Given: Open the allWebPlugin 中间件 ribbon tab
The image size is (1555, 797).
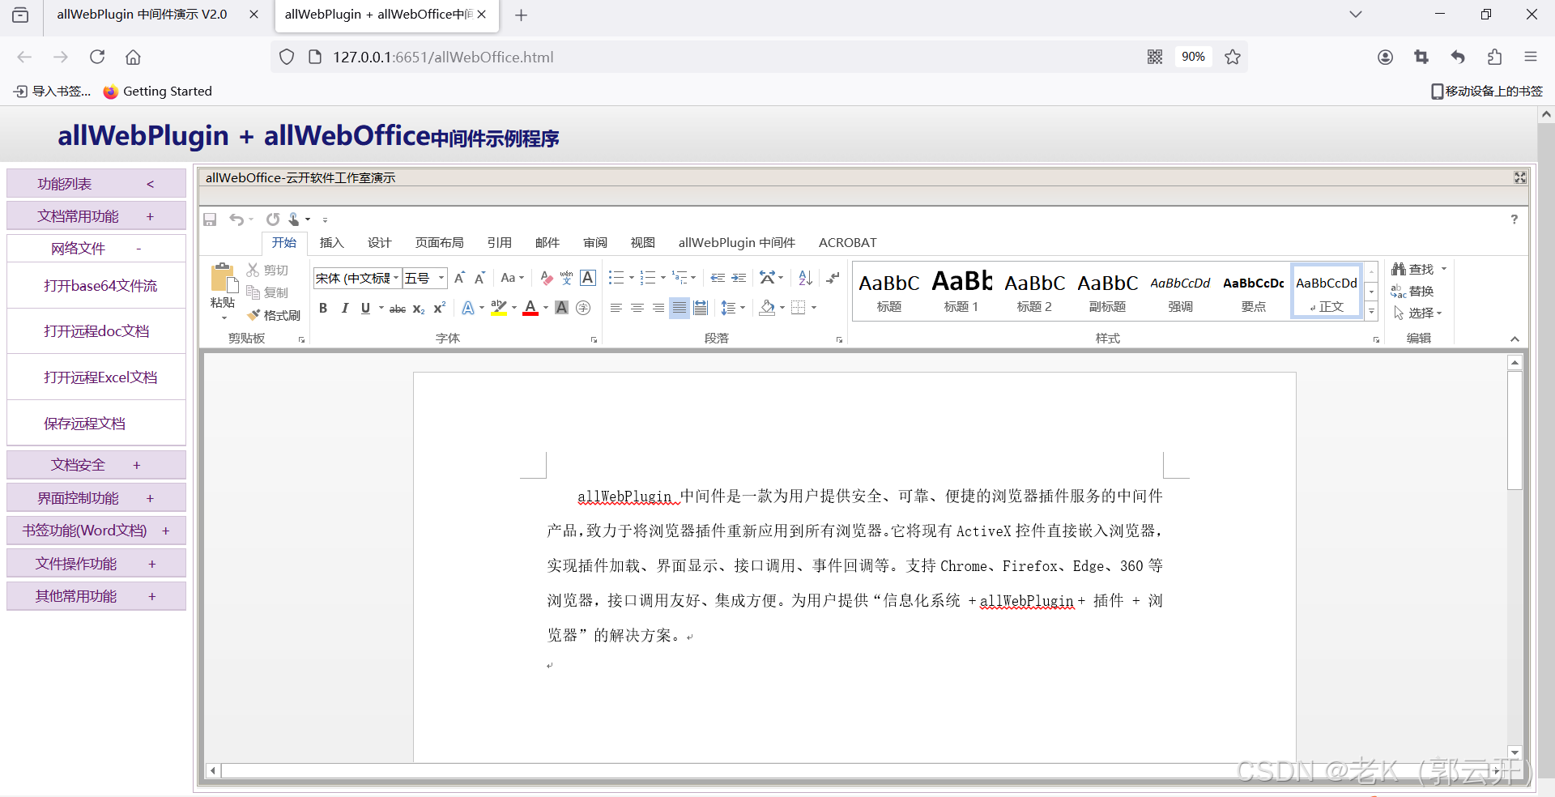Looking at the screenshot, I should pyautogui.click(x=736, y=242).
